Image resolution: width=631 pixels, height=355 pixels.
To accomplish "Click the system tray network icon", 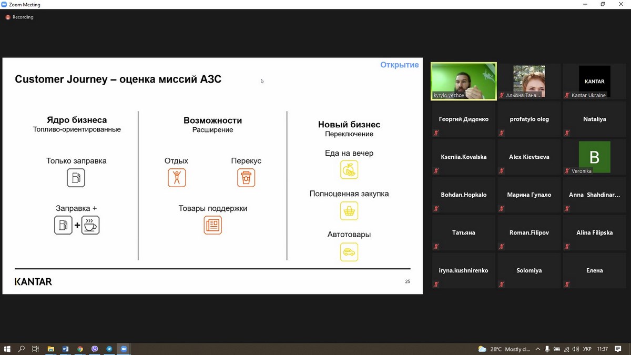I will 566,349.
